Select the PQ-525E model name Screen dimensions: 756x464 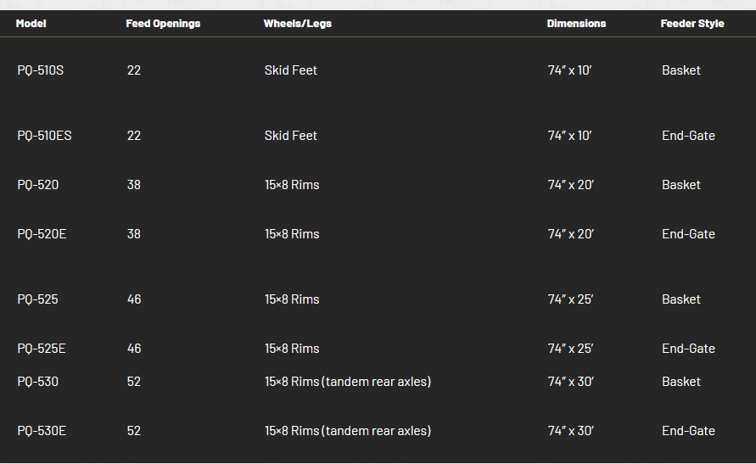[42, 349]
